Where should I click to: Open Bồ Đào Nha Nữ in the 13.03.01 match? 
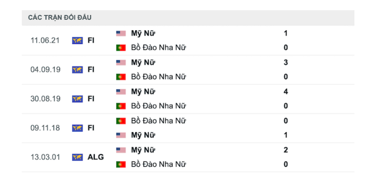[158, 165]
